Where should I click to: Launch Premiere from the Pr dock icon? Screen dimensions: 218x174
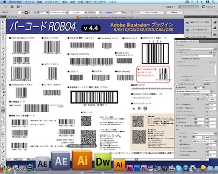144,168
